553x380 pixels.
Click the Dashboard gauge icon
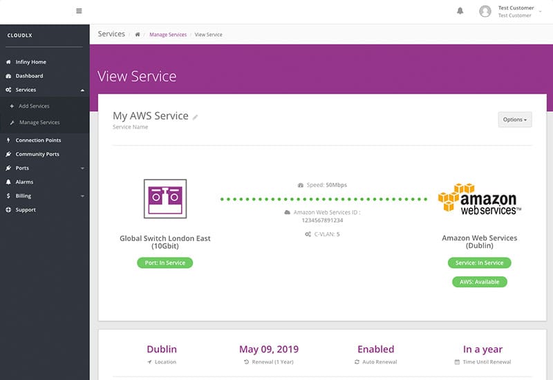(x=8, y=76)
